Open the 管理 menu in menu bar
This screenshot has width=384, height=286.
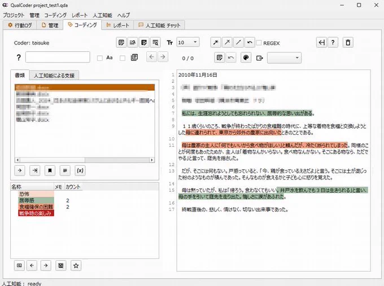(34, 15)
